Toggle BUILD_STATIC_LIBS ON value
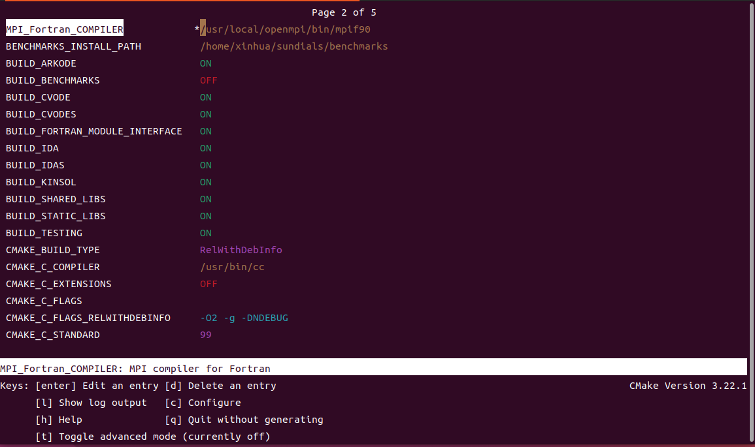 pyautogui.click(x=206, y=216)
